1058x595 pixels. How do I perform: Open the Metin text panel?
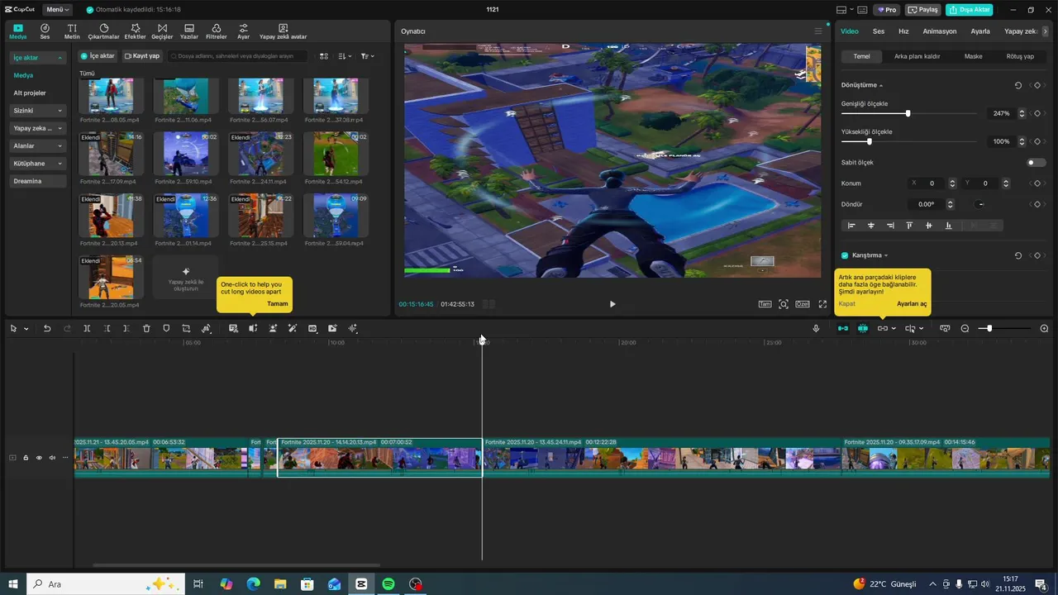[72, 31]
